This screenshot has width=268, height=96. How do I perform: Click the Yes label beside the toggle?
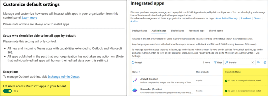tap(15, 91)
